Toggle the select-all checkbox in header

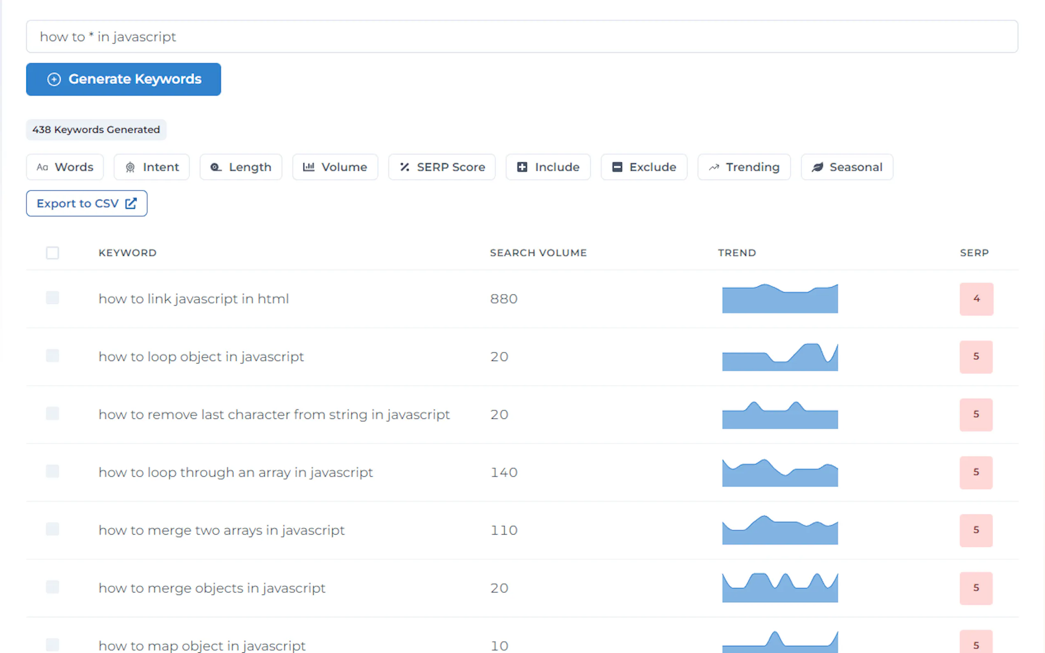coord(53,252)
